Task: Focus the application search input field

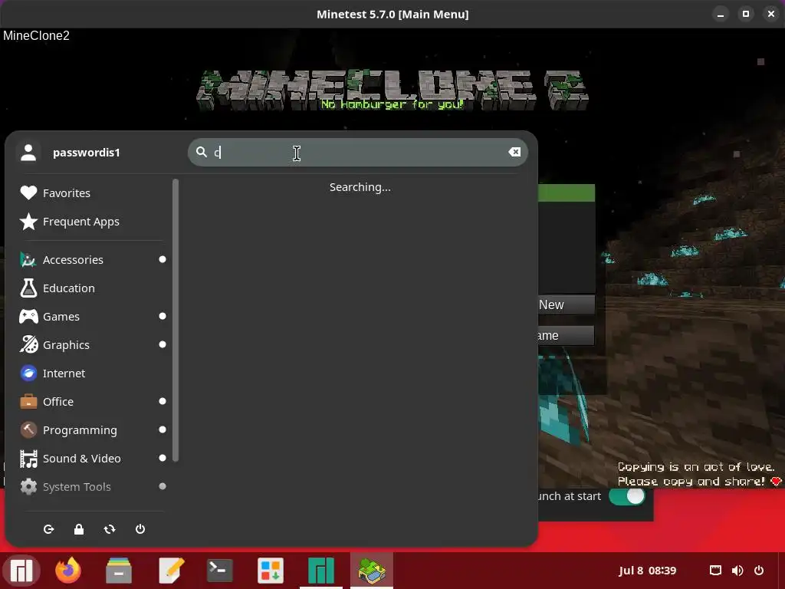Action: pos(357,153)
